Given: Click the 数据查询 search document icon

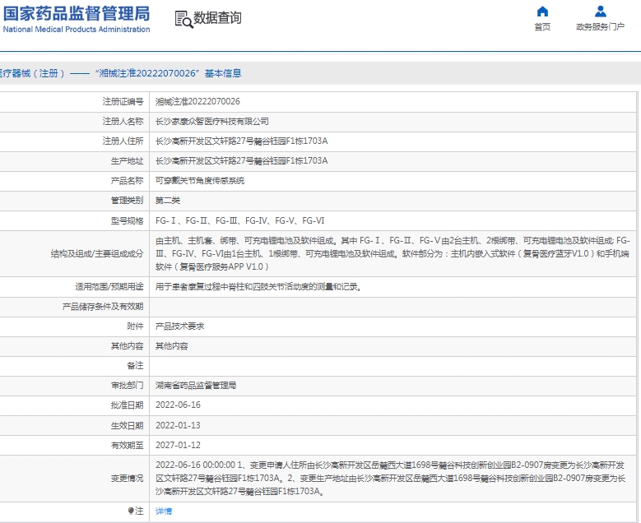Looking at the screenshot, I should click(x=183, y=19).
